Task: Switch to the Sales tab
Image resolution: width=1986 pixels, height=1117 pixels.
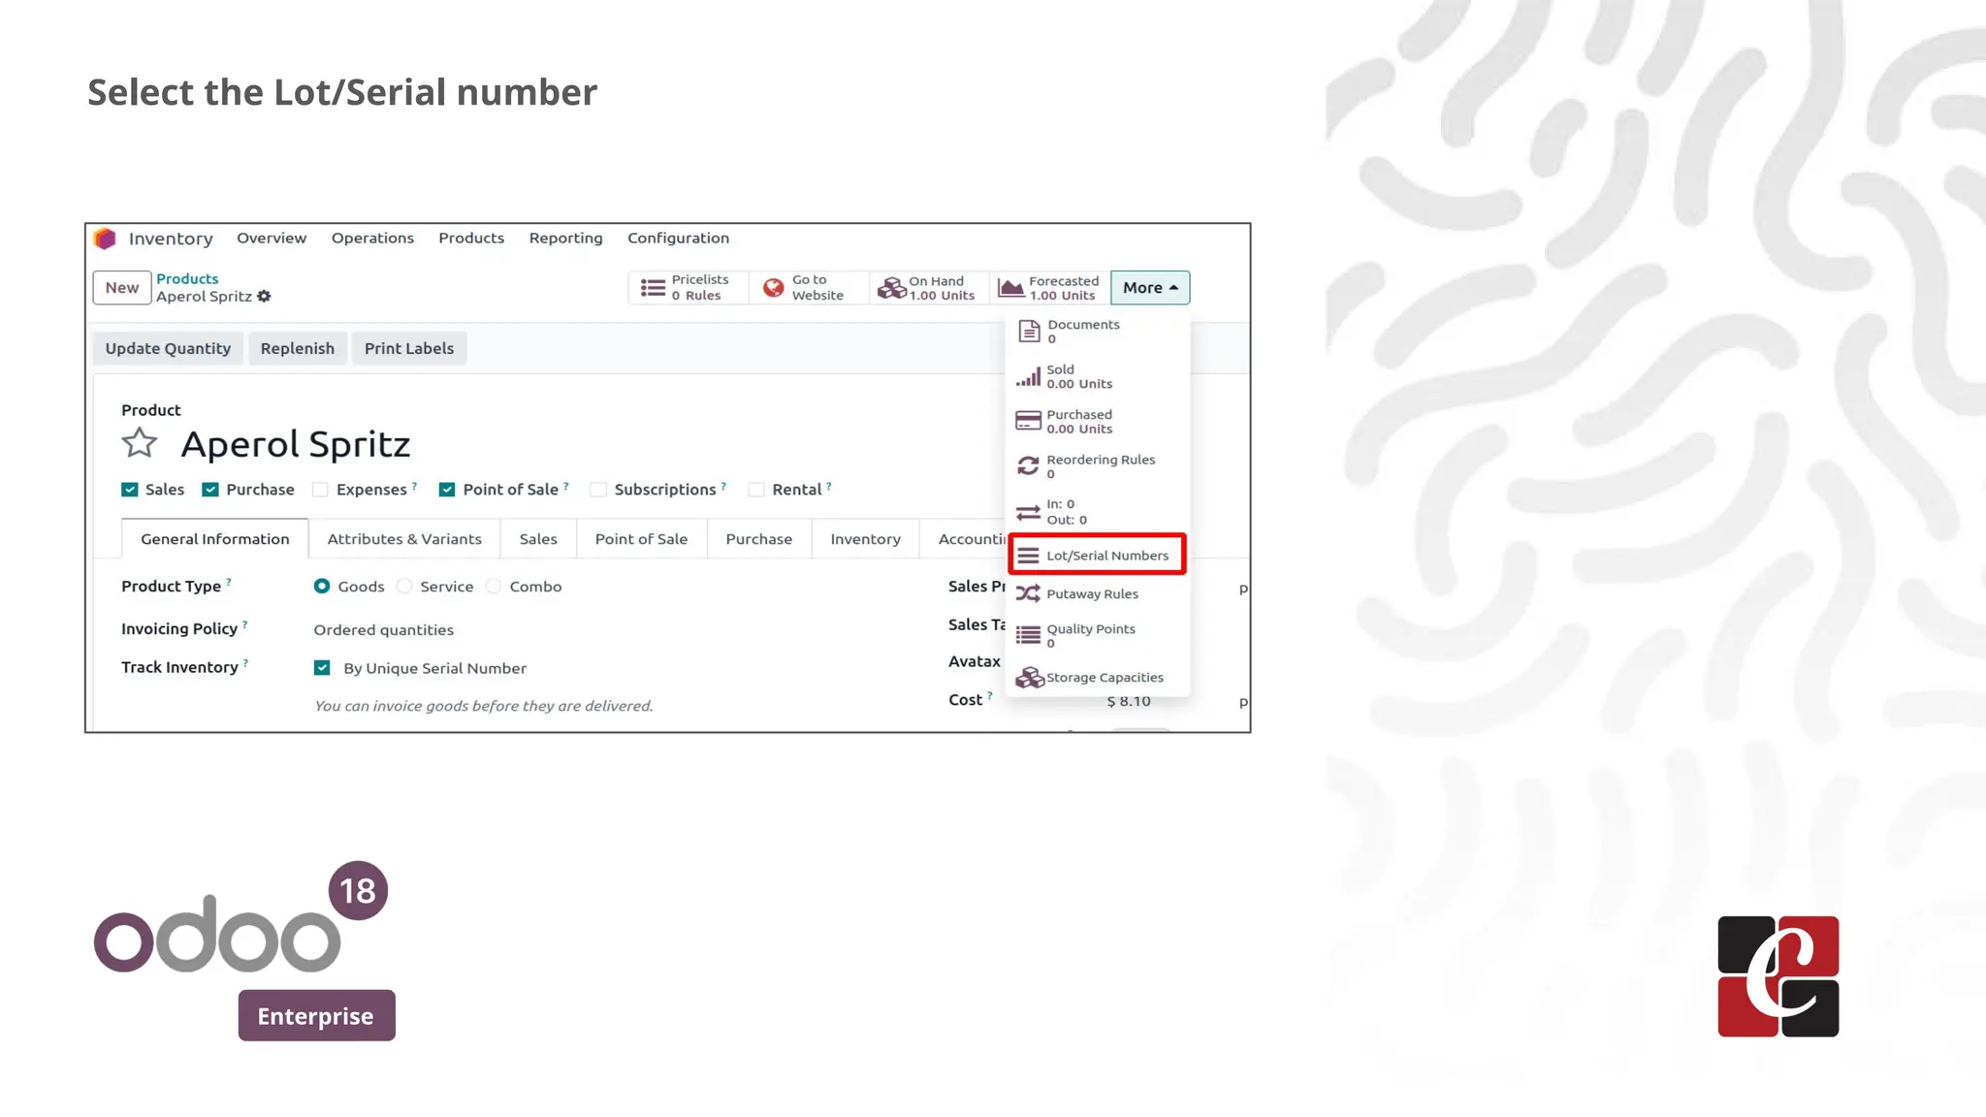Action: 538,539
